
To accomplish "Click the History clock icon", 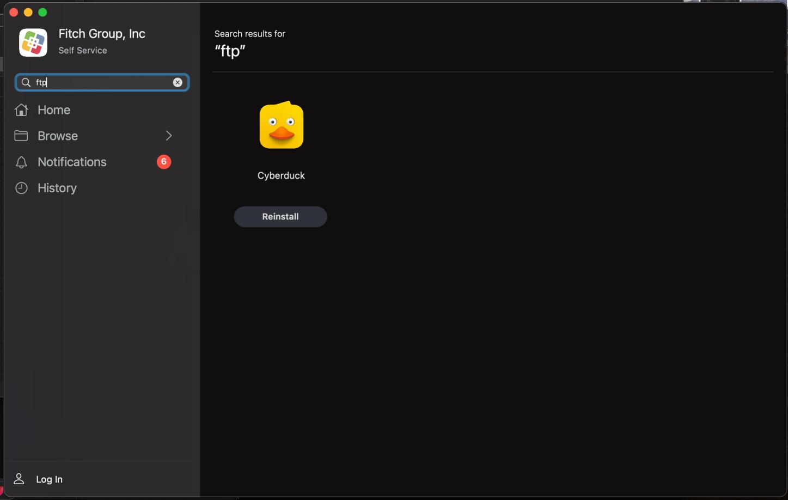I will click(21, 188).
